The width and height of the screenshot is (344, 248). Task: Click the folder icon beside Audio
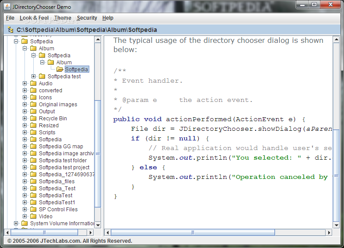(33, 84)
